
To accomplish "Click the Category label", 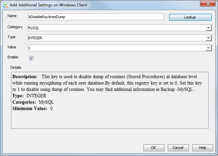I will [x=15, y=27].
